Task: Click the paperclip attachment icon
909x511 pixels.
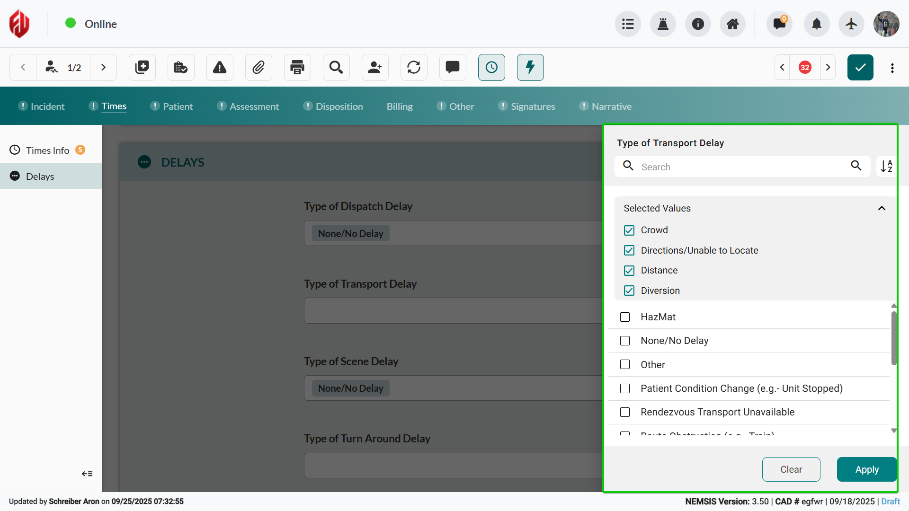Action: pyautogui.click(x=258, y=67)
